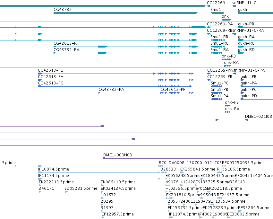Open the gukh-RC transcript label
The image size is (273, 219).
click(246, 43)
